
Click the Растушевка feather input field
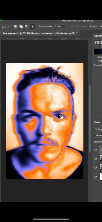(x=59, y=26)
